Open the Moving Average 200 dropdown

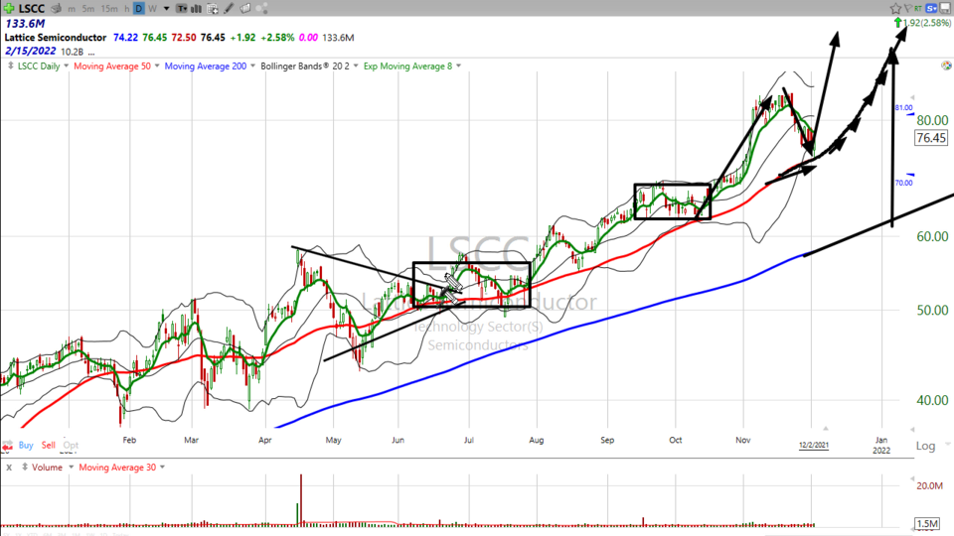point(252,66)
